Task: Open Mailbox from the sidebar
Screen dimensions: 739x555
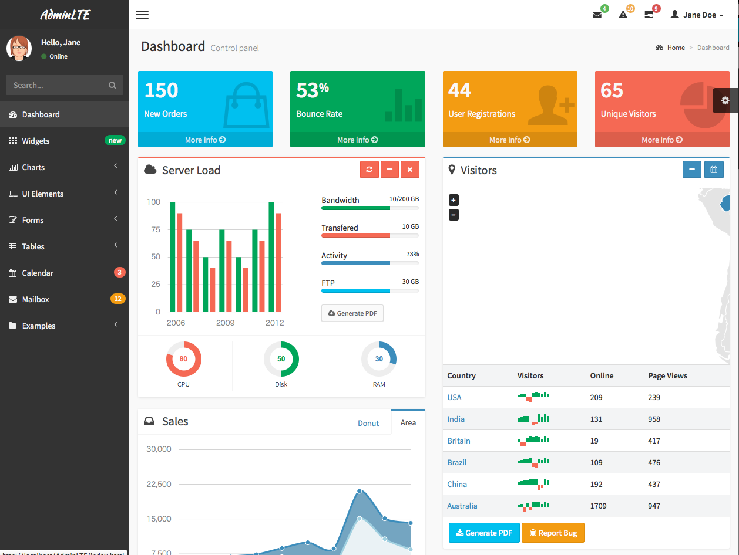Action: pos(65,299)
